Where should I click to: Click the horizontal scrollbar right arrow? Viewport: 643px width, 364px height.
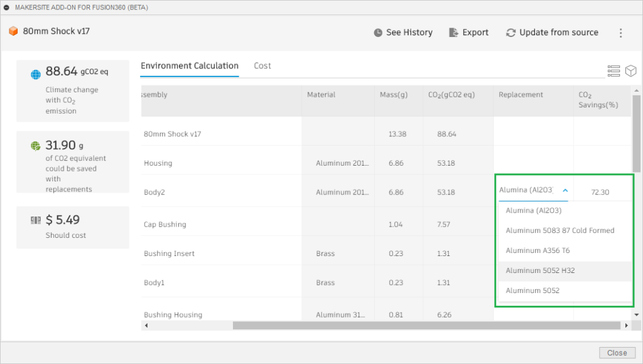626,326
